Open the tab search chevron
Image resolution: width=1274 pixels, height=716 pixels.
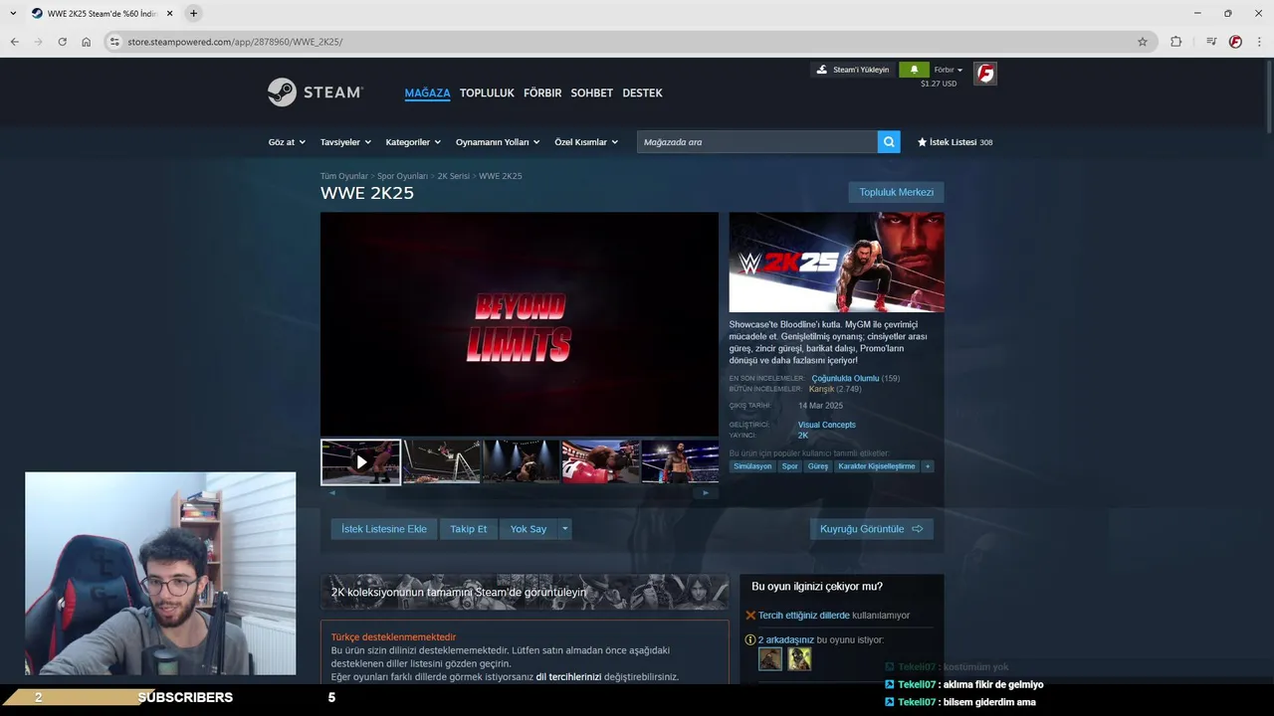(x=13, y=13)
